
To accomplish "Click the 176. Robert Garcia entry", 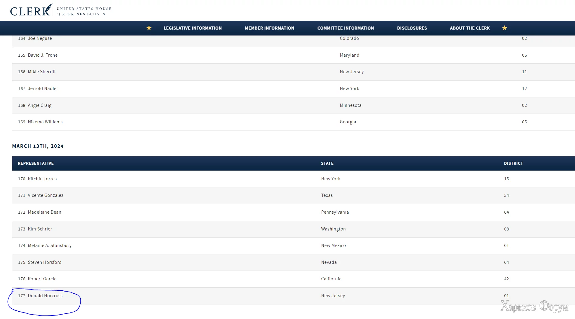I will 37,279.
